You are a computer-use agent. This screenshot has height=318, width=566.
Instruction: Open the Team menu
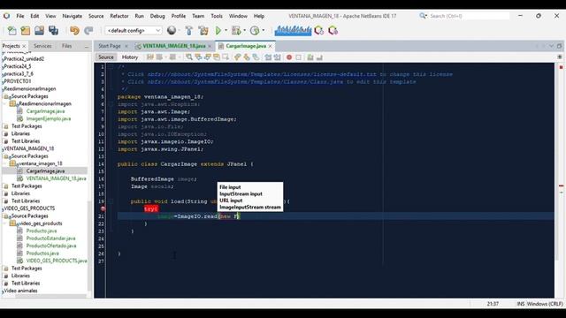pos(198,16)
